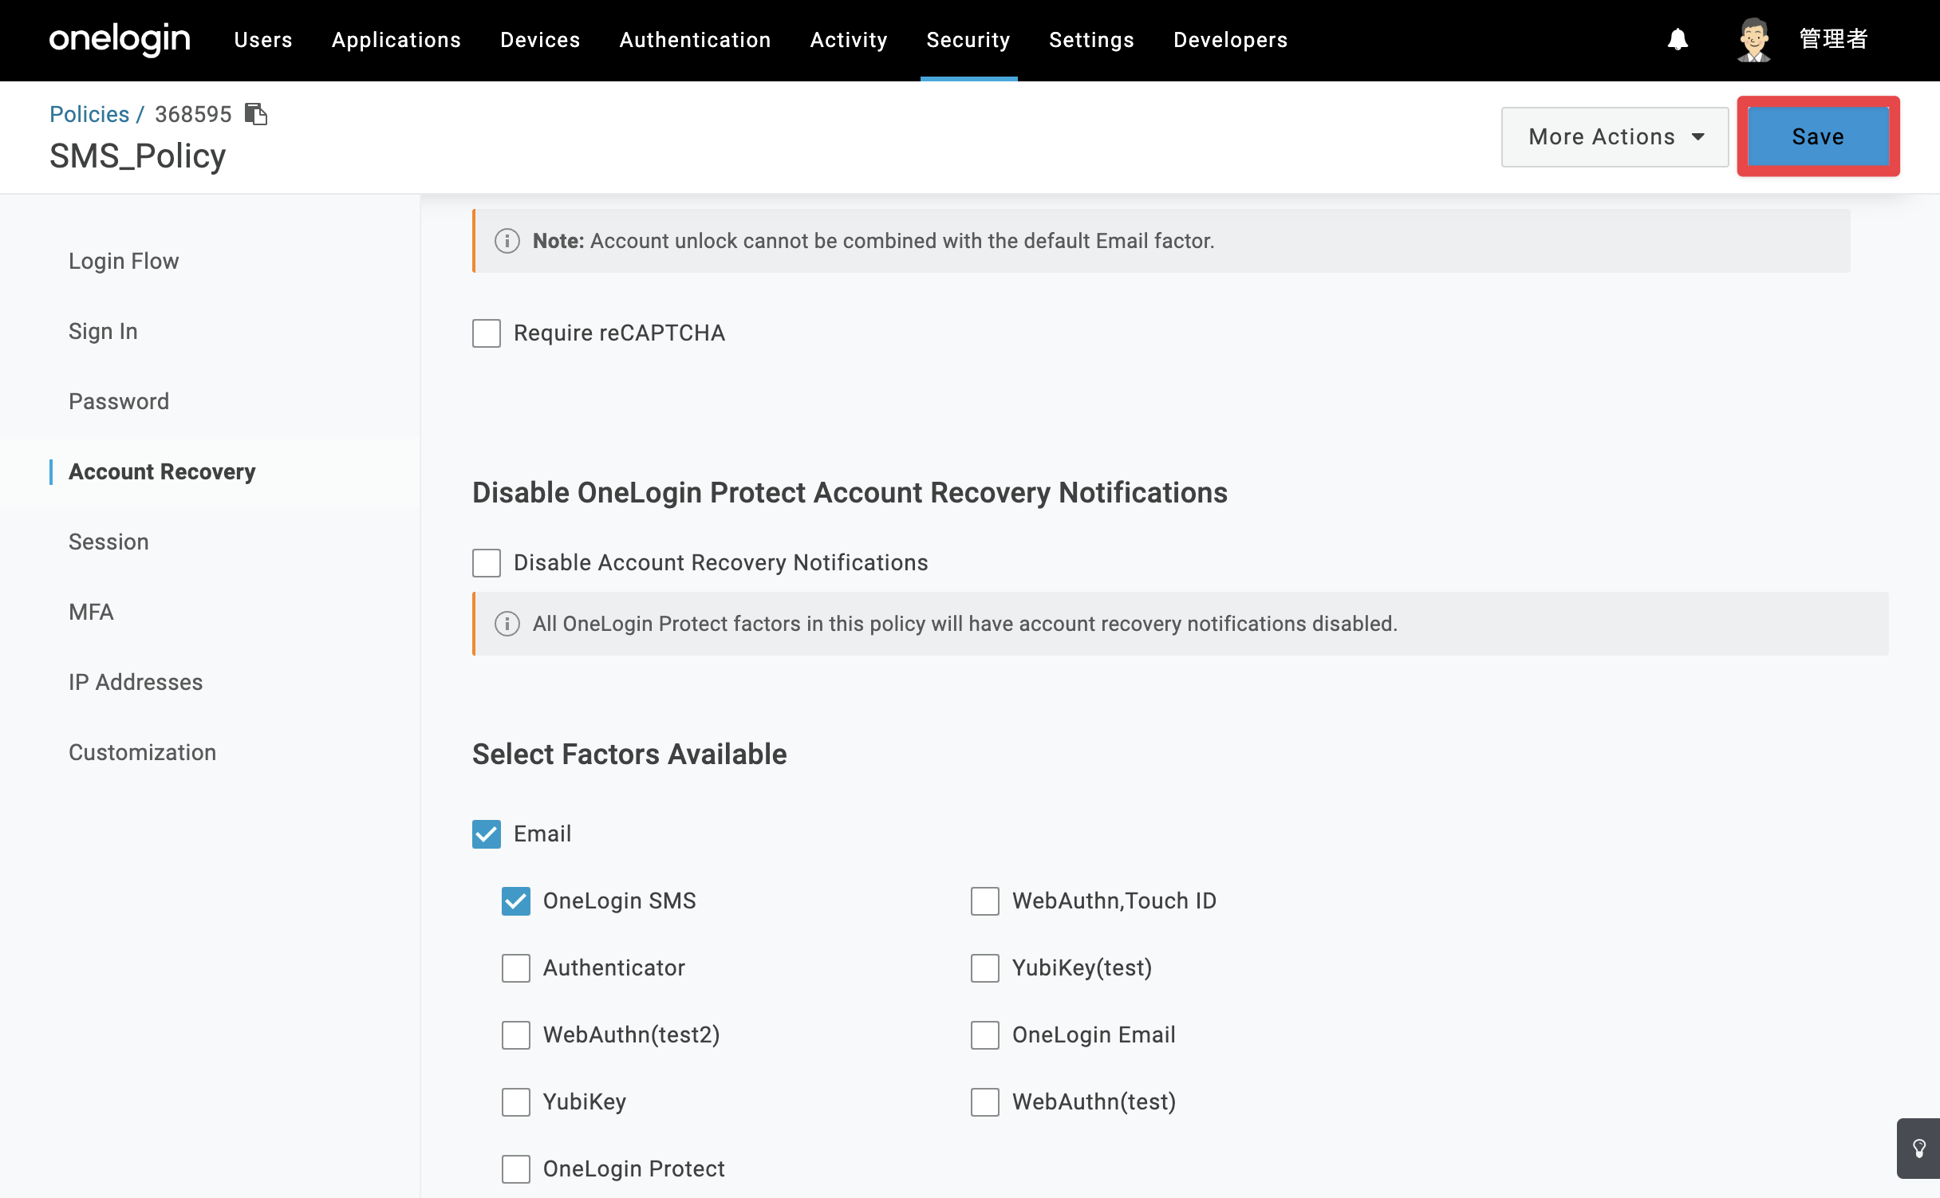
Task: Click the OneLogin logo
Action: pos(120,39)
